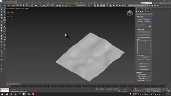Open the viewport display Method dropdown
The image size is (171, 96).
(146, 57)
